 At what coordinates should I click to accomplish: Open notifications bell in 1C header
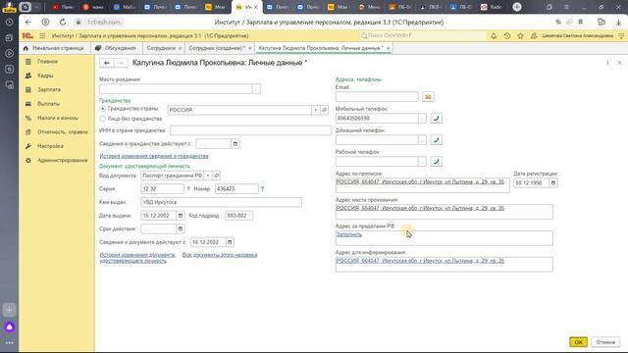[494, 35]
